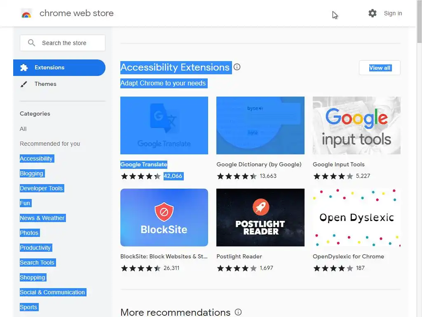Click View all accessibility extensions

(x=380, y=68)
